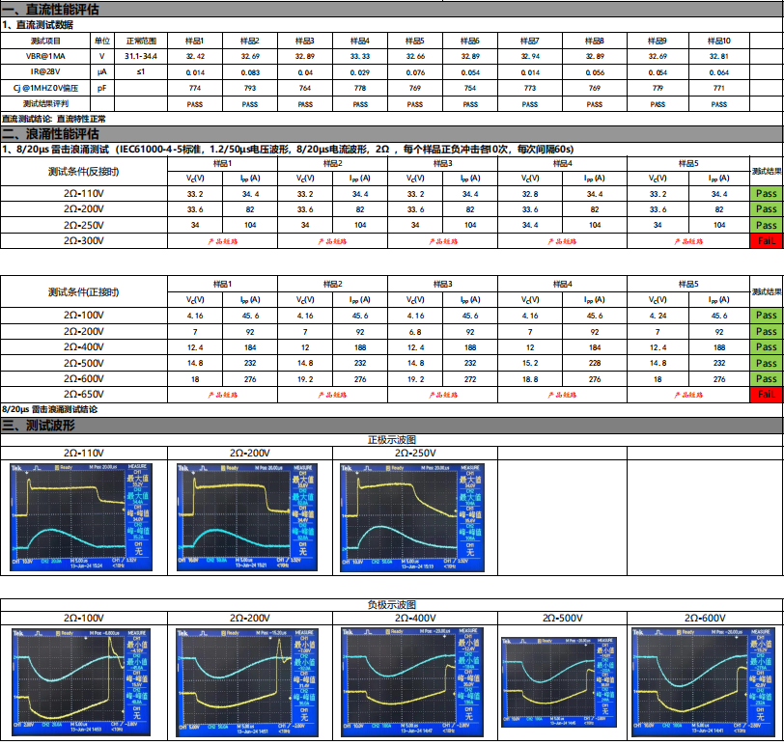Select the 负极示波图 title row
Image resolution: width=784 pixels, height=745 pixels.
391,604
